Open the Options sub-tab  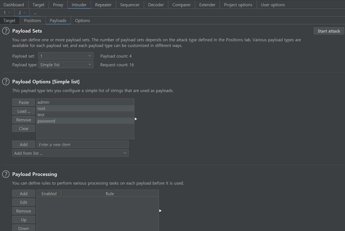pyautogui.click(x=82, y=20)
